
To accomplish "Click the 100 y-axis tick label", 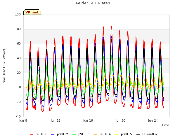I will click(18, 14).
